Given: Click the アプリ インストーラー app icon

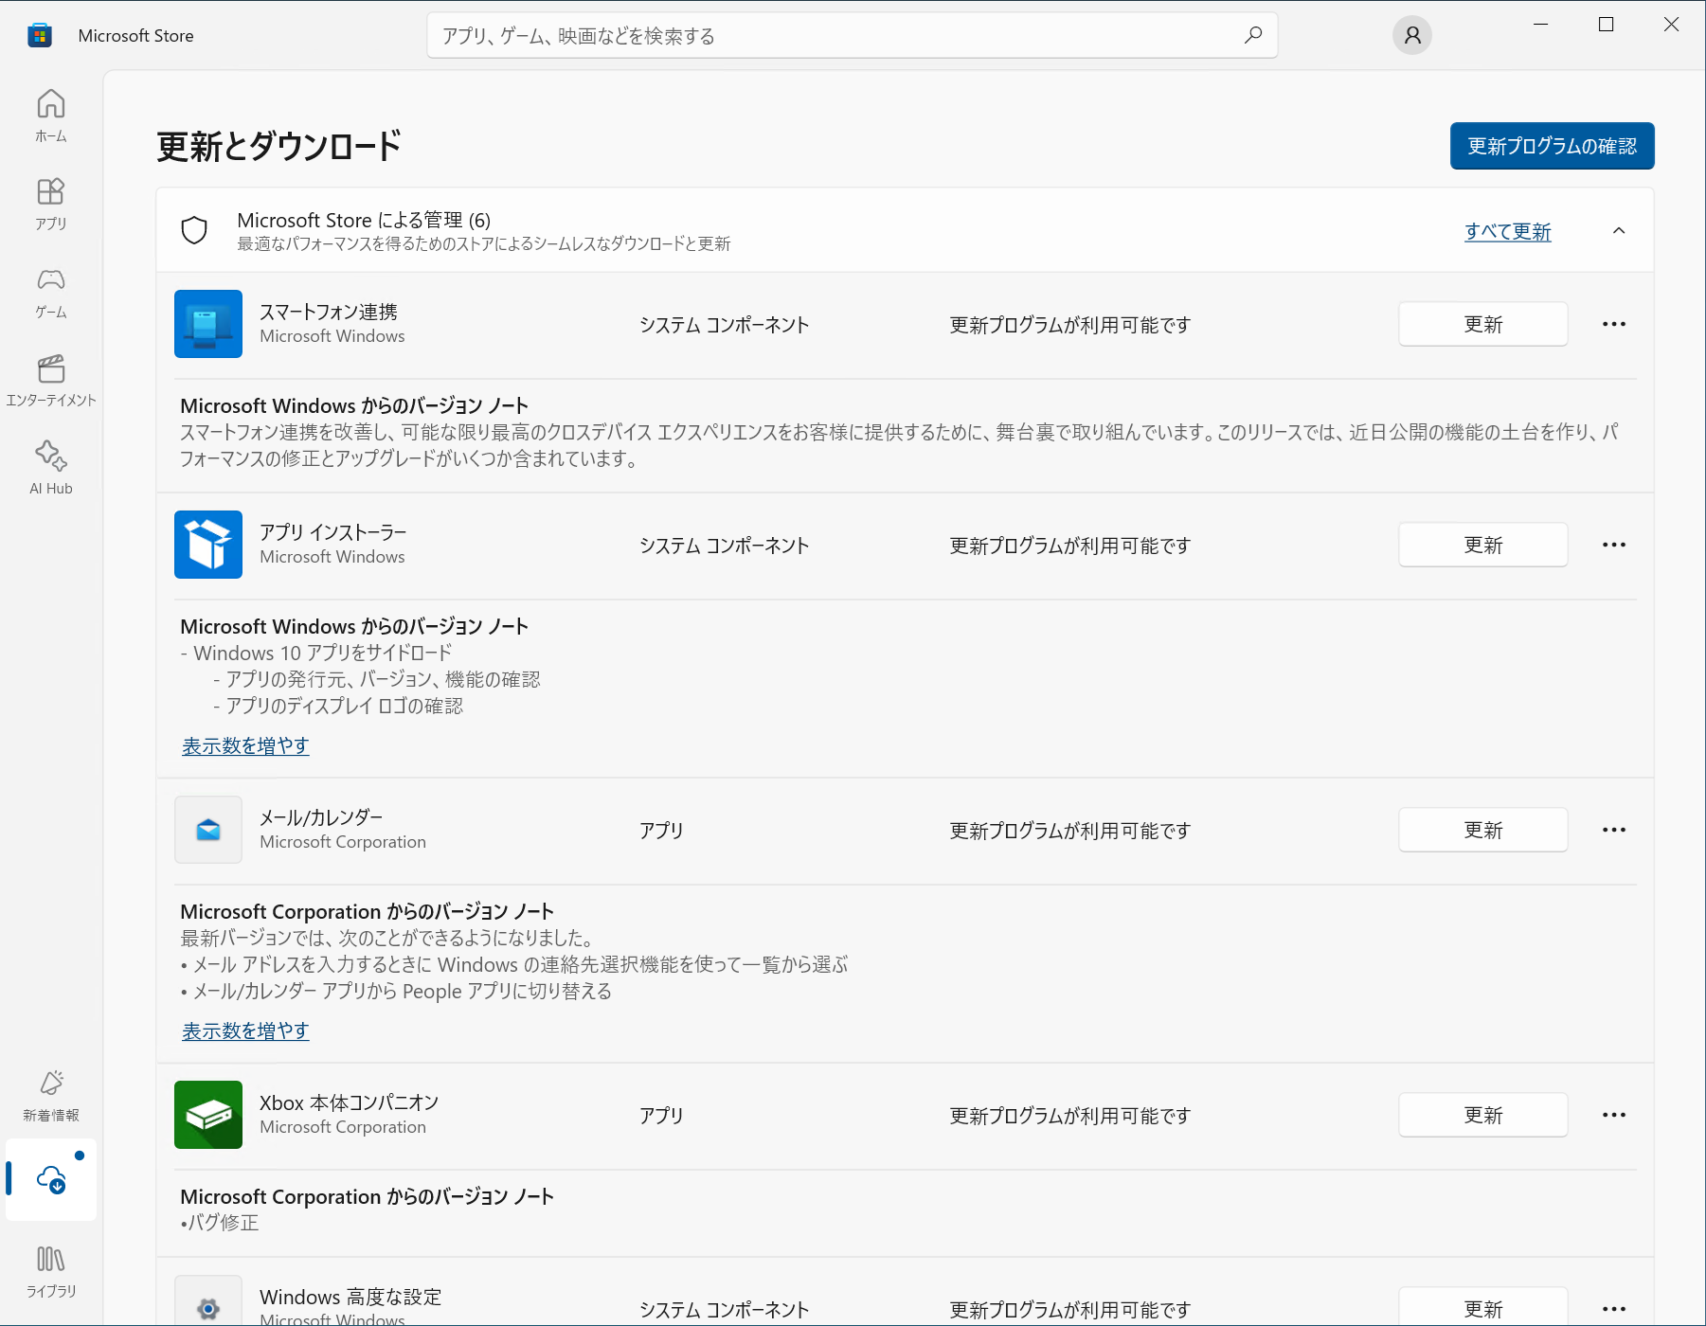Looking at the screenshot, I should click(208, 545).
